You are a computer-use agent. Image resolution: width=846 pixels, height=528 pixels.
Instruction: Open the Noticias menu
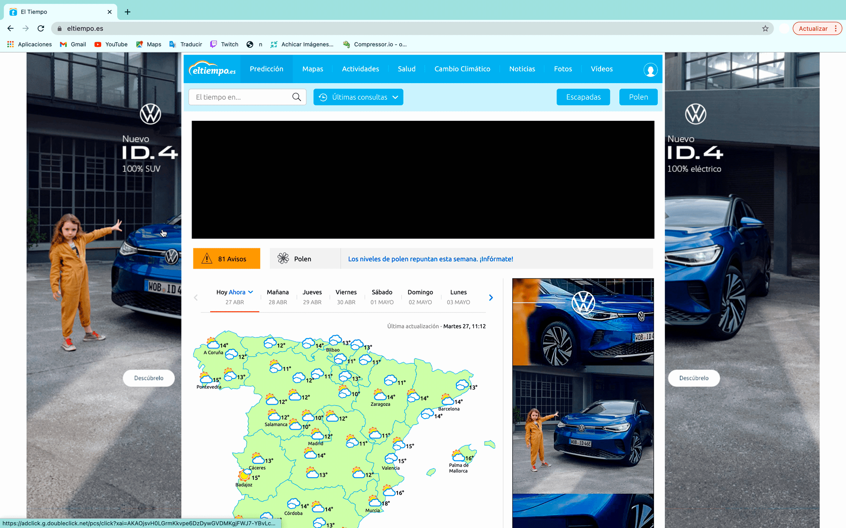522,69
